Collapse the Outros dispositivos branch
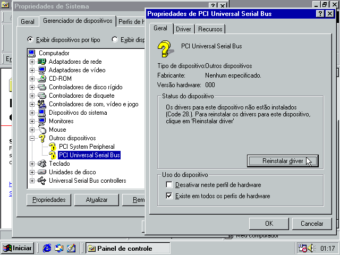This screenshot has width=340, height=255. (32, 138)
